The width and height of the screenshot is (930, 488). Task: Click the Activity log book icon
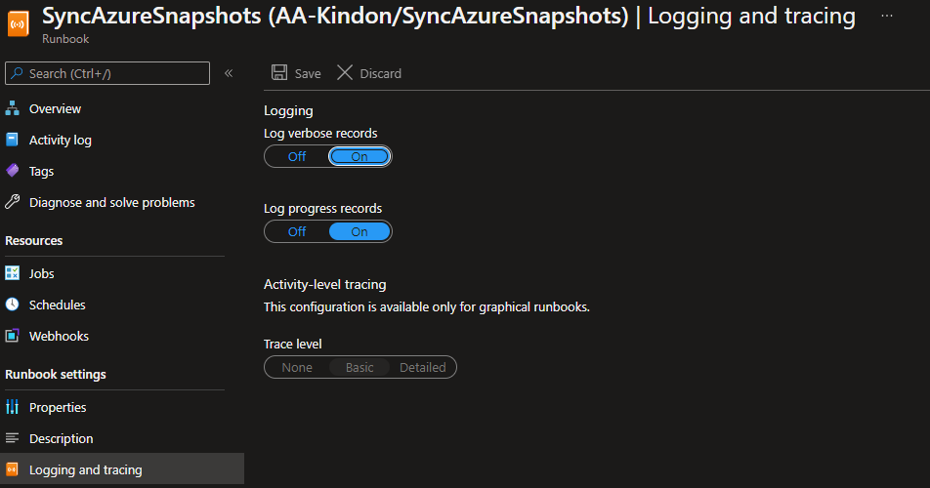(x=12, y=140)
